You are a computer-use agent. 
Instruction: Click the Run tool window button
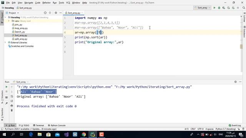coord(10,125)
